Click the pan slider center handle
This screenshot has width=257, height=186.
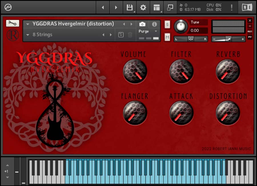pos(191,39)
